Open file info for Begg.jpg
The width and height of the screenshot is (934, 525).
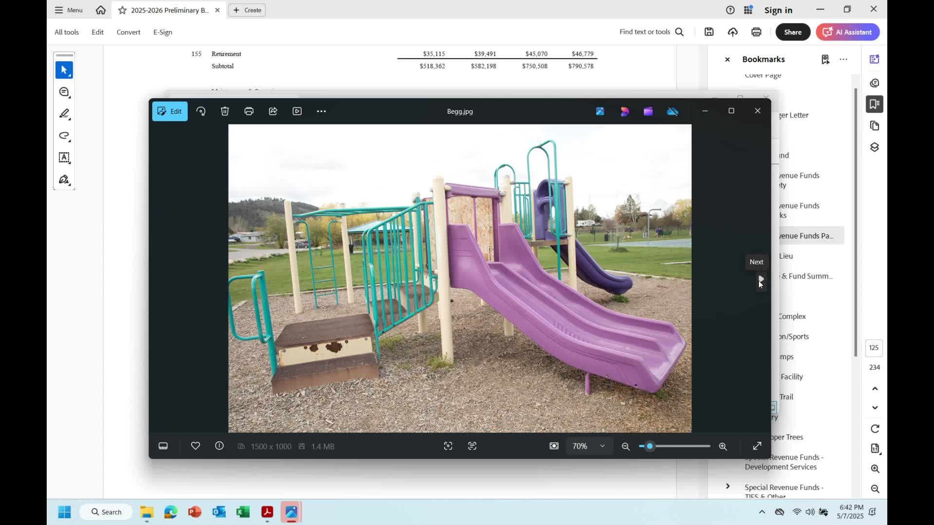click(x=219, y=446)
